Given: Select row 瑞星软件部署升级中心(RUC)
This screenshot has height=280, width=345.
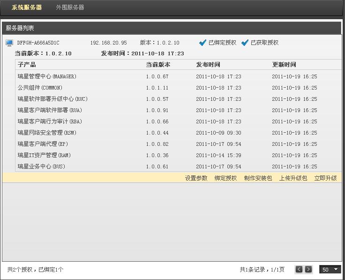Looking at the screenshot, I should (x=178, y=99).
